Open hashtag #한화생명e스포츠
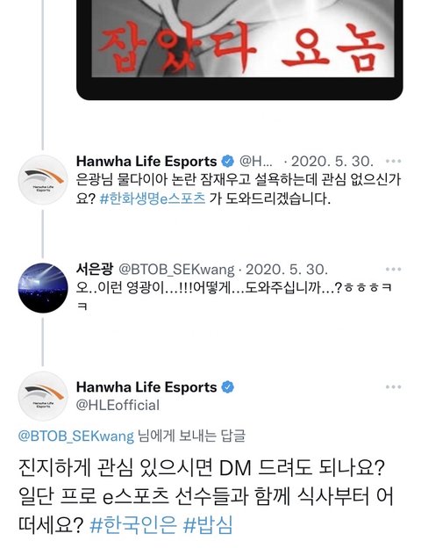Image resolution: width=421 pixels, height=548 pixels. 153,198
